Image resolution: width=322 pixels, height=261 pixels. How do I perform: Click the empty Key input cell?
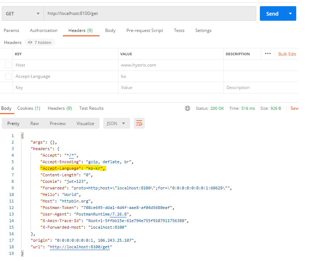(65, 88)
